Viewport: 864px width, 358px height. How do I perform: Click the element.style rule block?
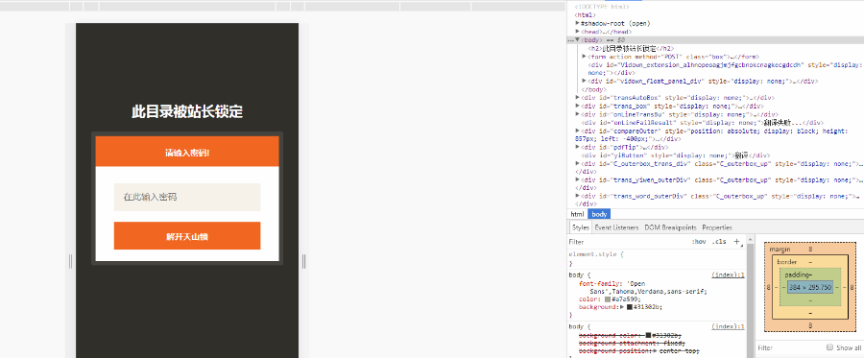pyautogui.click(x=657, y=259)
